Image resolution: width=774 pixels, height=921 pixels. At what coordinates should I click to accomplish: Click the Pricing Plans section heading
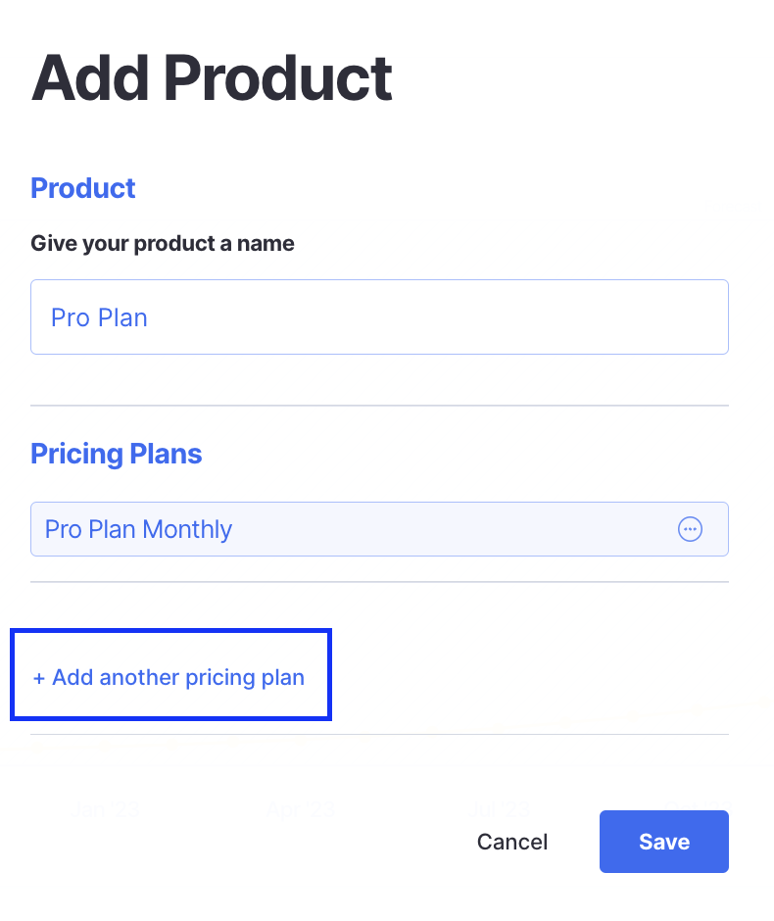click(x=117, y=454)
